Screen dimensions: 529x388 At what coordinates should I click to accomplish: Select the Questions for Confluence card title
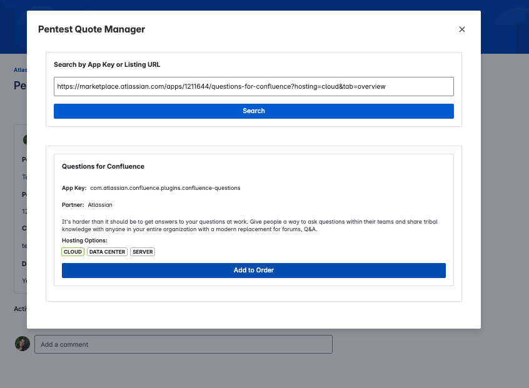coord(104,166)
